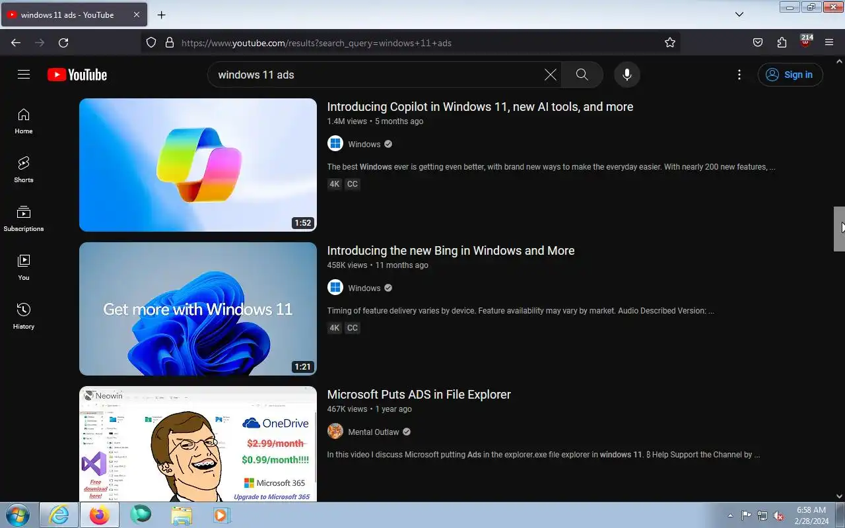Click '458K views' text

[347, 265]
